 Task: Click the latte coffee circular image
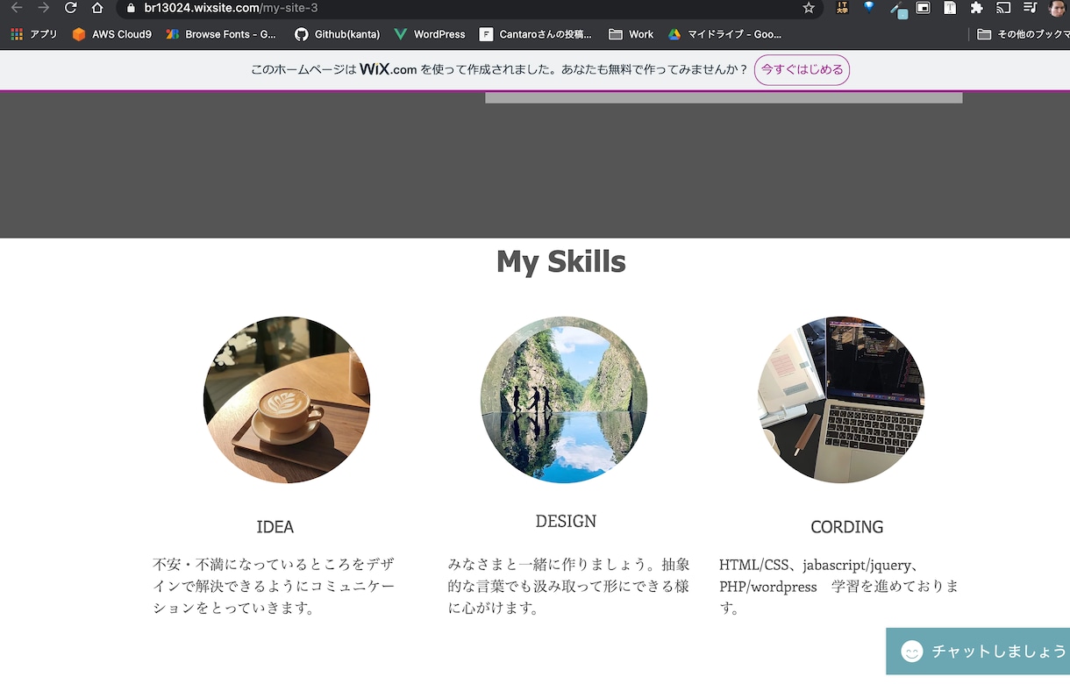(x=287, y=400)
